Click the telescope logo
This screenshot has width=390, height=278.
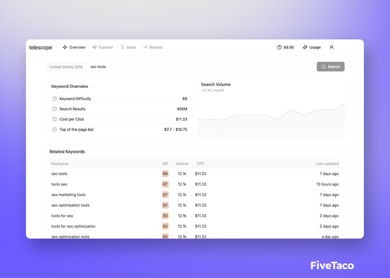[x=41, y=47]
